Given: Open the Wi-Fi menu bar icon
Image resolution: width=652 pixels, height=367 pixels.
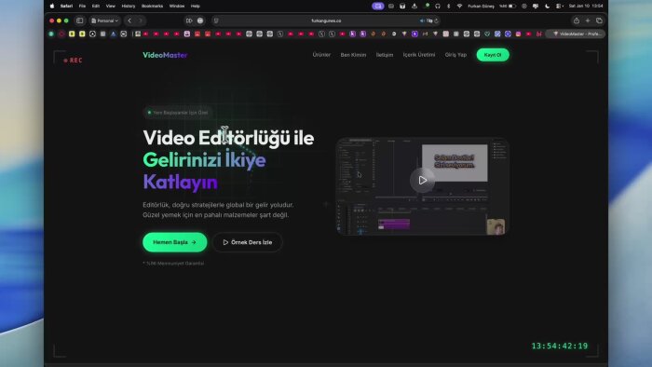Looking at the screenshot, I should coord(459,6).
